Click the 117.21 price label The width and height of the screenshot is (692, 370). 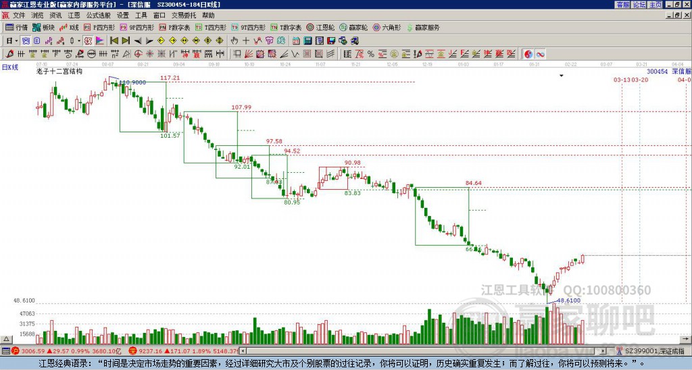[170, 78]
